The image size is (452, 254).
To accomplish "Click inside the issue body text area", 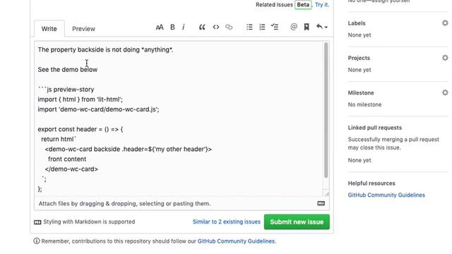I will (179, 119).
